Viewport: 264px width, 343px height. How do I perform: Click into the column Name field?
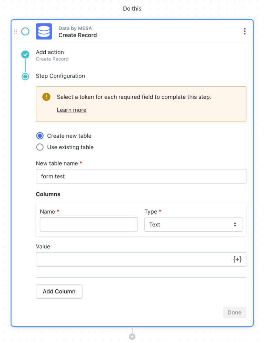pyautogui.click(x=89, y=224)
